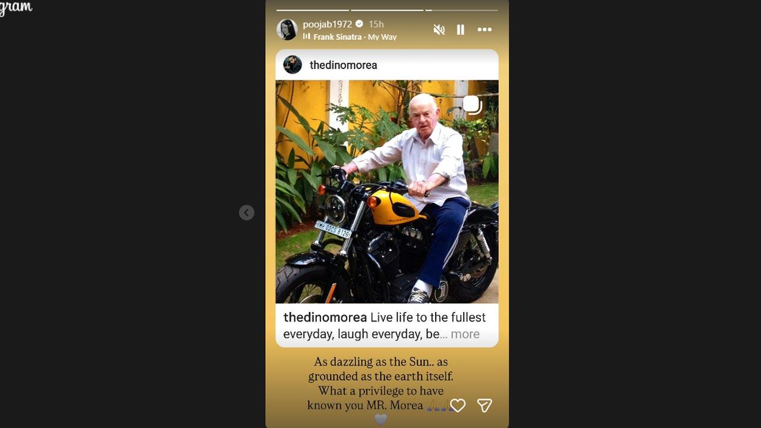Unmute the story audio
The image size is (761, 428).
tap(439, 30)
